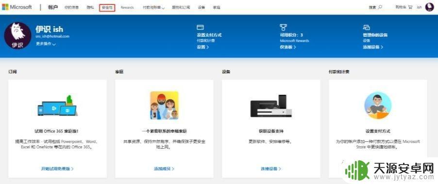Screen dimensions: 438x184
Task: Click the 连接设备 link
Action: coord(271,169)
